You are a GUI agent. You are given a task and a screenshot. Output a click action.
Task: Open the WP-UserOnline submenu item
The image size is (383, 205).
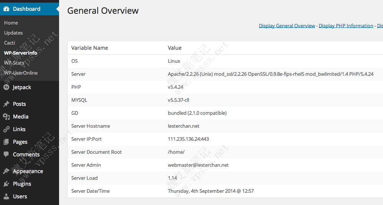click(21, 73)
